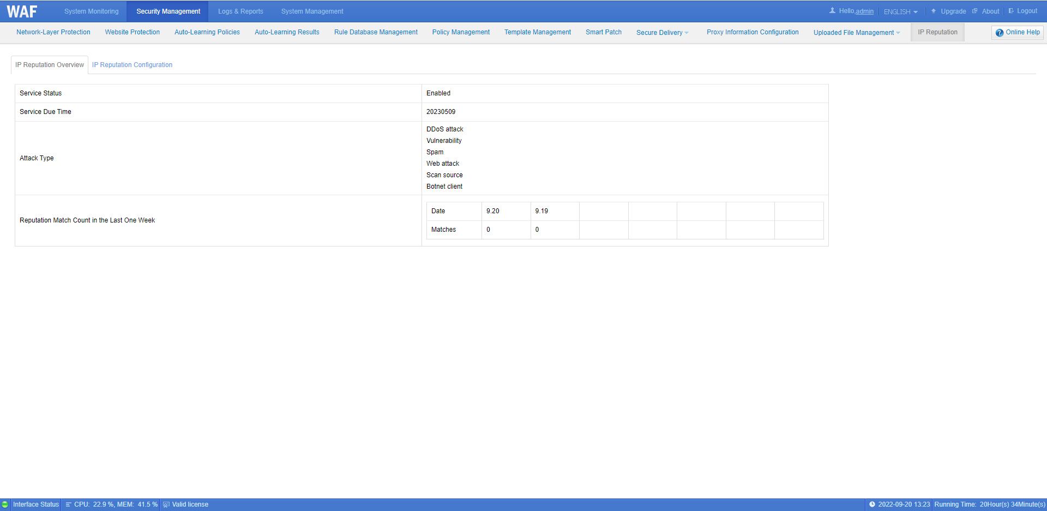This screenshot has height=511, width=1047.
Task: Click the clock icon in status bar
Action: [x=872, y=504]
